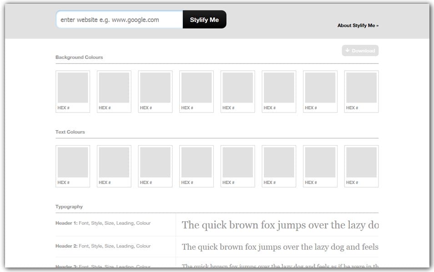Click the Header 2 typography label
The image size is (434, 272).
pyautogui.click(x=103, y=246)
